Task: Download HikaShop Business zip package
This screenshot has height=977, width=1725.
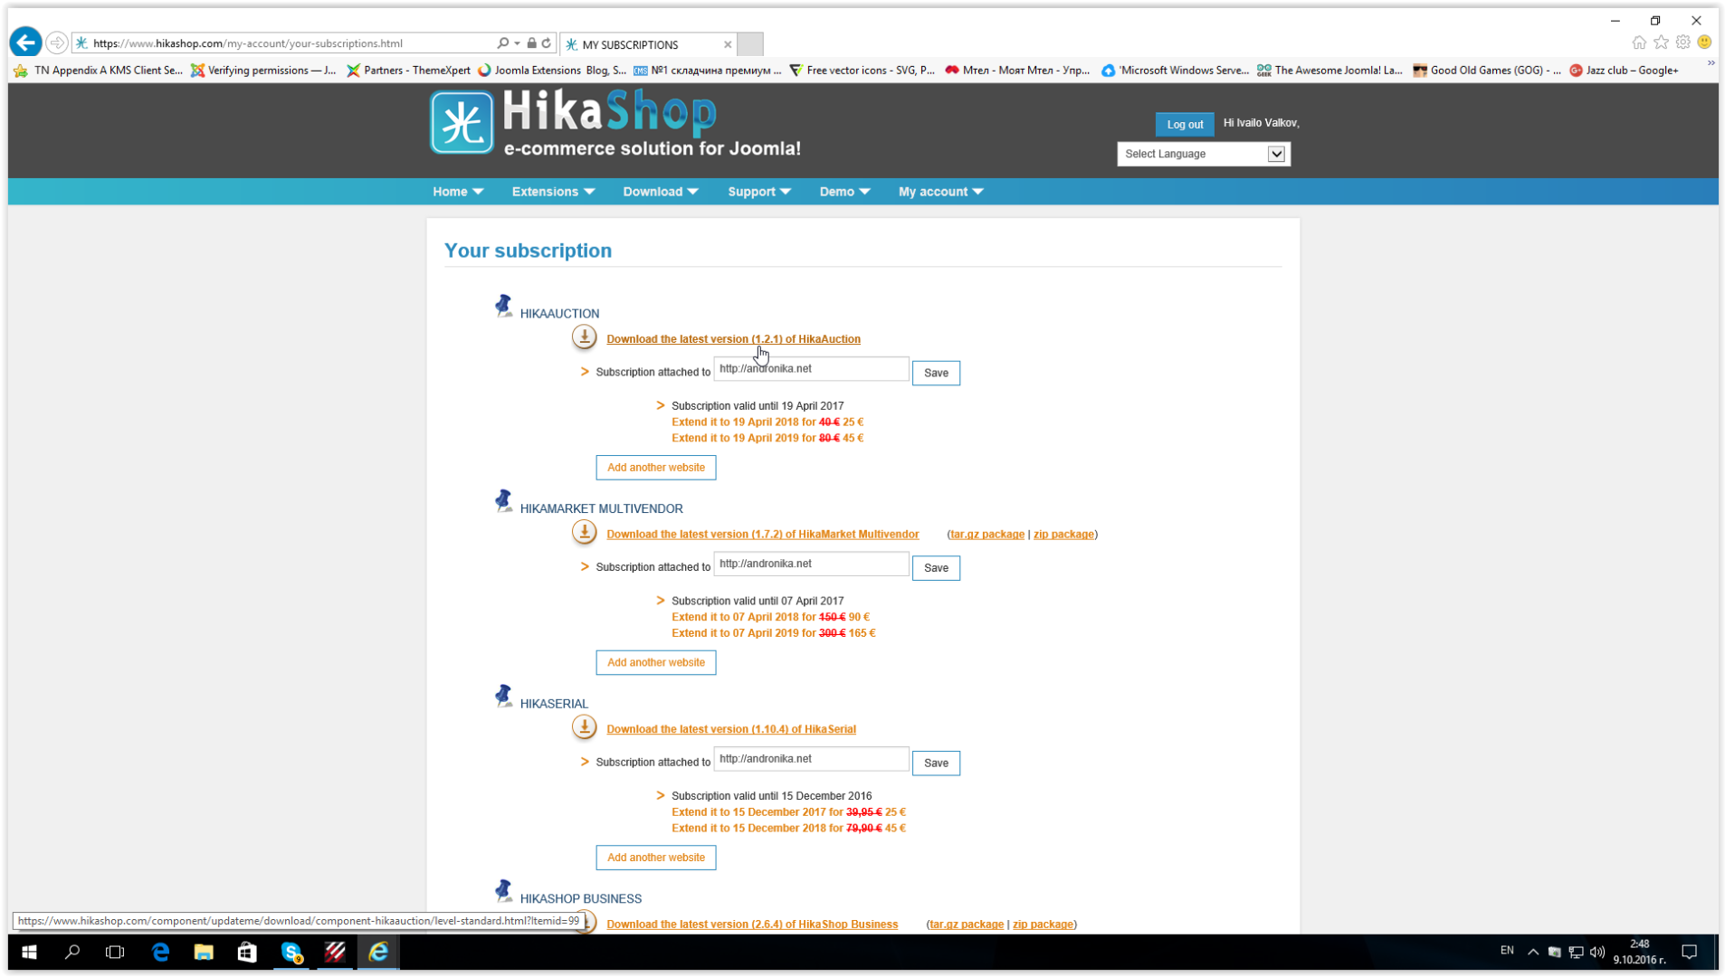Action: (x=1043, y=925)
